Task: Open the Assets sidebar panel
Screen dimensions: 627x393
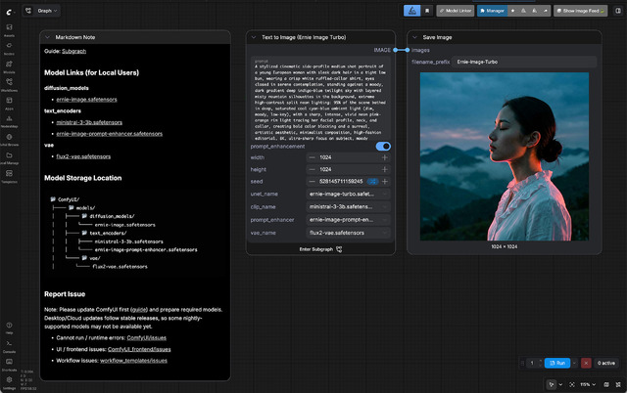Action: [x=9, y=30]
